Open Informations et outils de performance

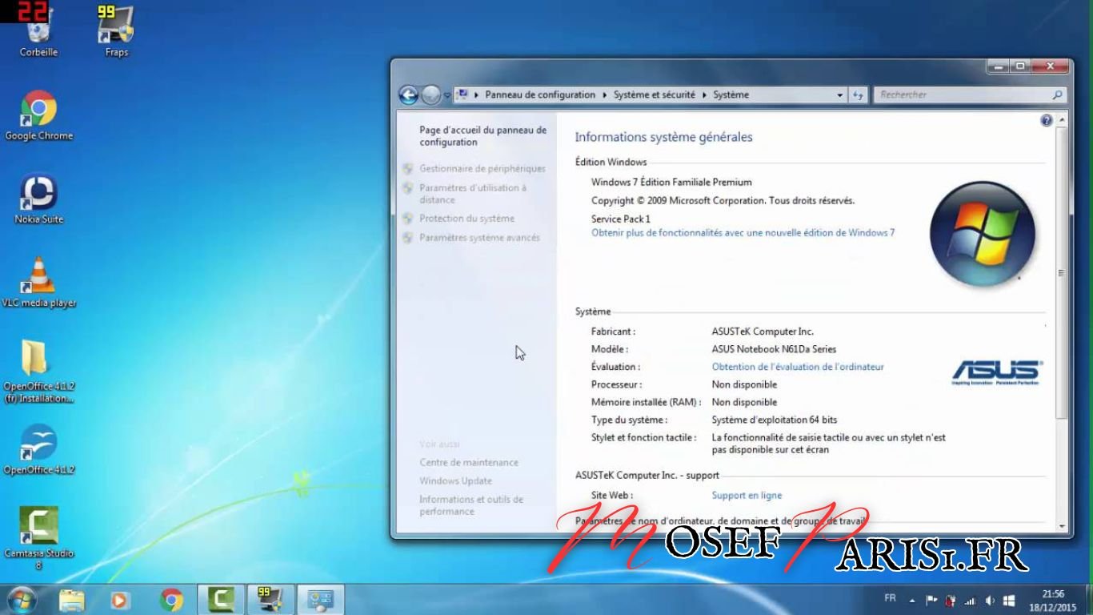(470, 505)
